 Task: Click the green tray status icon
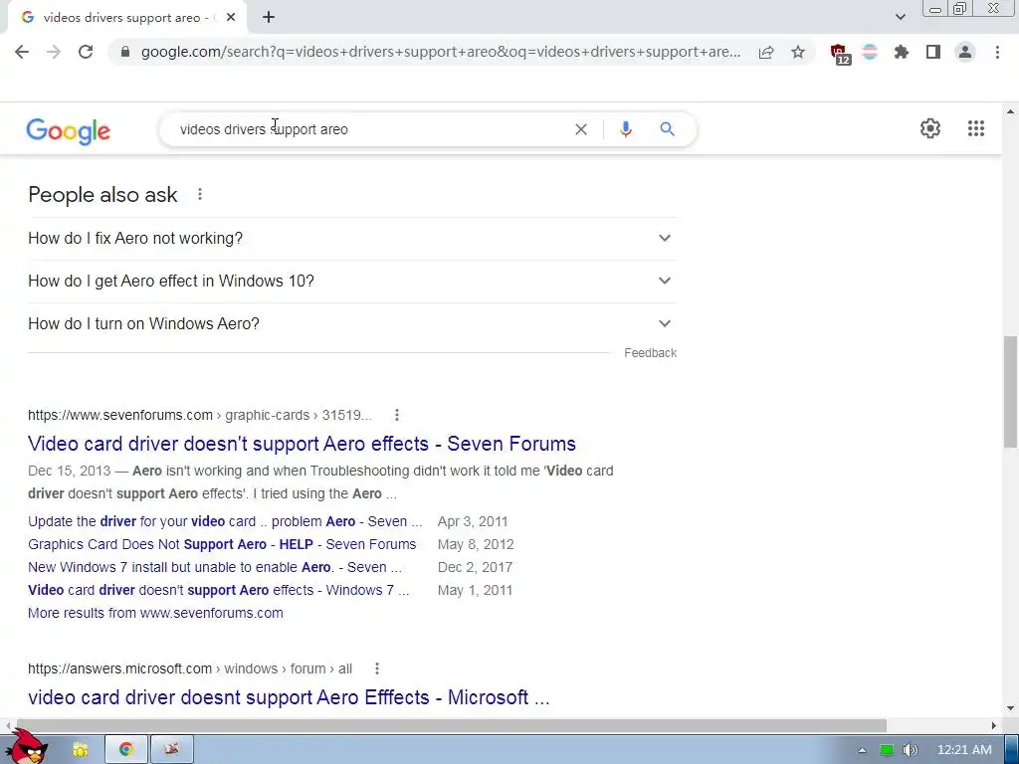click(x=886, y=750)
